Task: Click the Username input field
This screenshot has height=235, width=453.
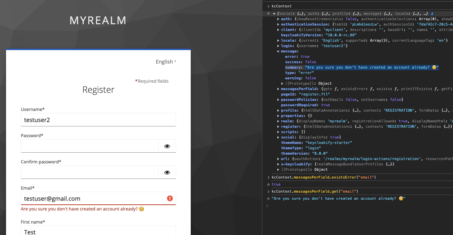Action: pos(98,120)
